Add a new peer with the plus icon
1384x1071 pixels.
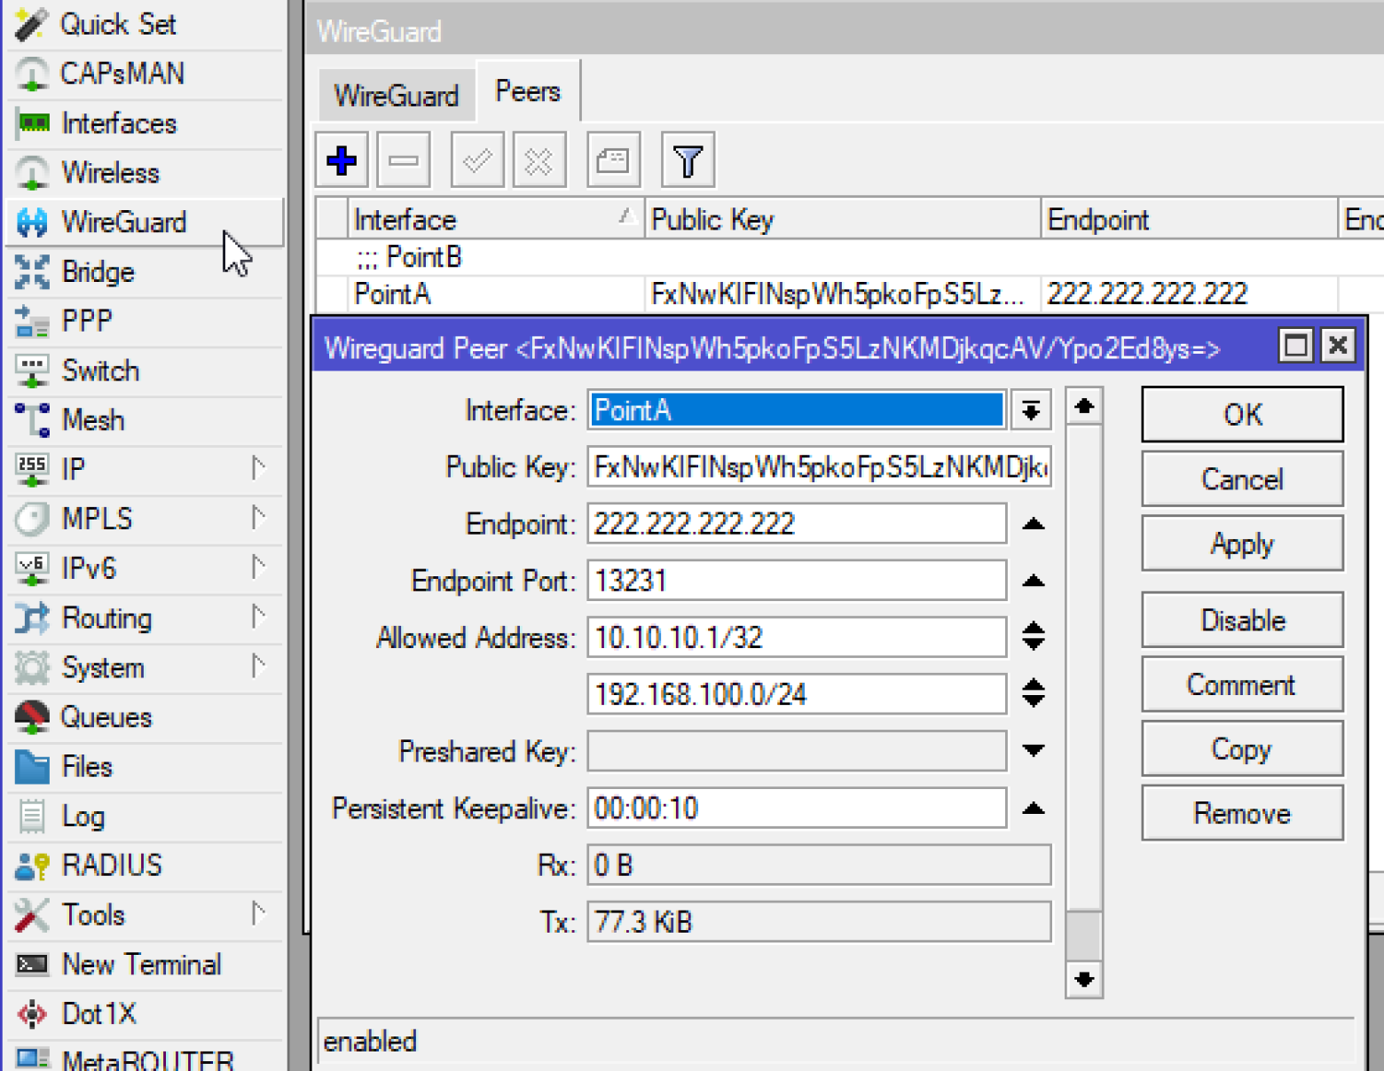pyautogui.click(x=342, y=160)
